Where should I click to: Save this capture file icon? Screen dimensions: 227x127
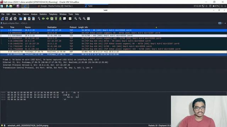tap(25, 19)
